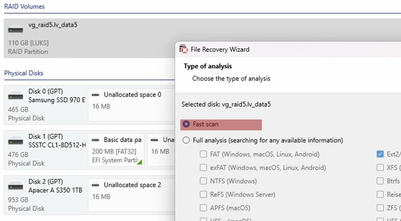This screenshot has height=221, width=401.
Task: Uncheck the Ext2 file system checkbox
Action: coord(380,154)
